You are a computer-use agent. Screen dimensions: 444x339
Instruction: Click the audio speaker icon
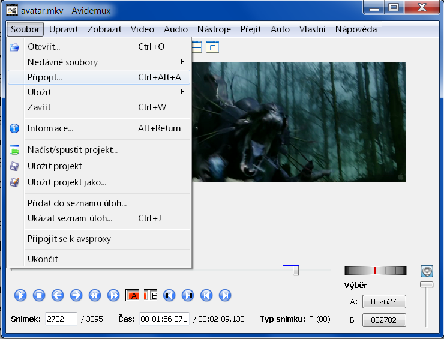tap(427, 271)
